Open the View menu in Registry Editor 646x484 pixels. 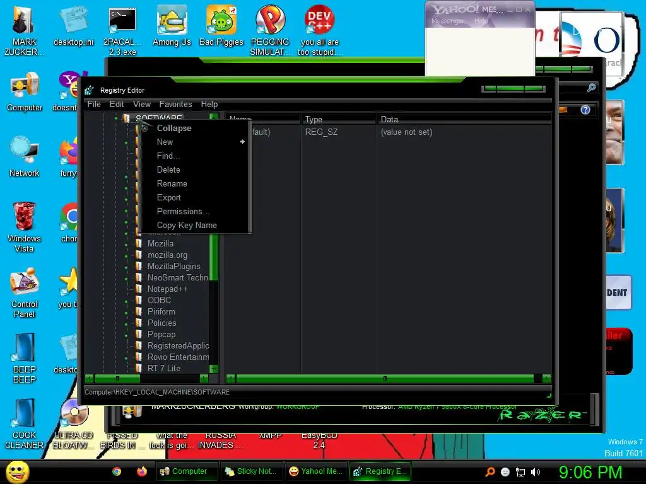click(142, 104)
